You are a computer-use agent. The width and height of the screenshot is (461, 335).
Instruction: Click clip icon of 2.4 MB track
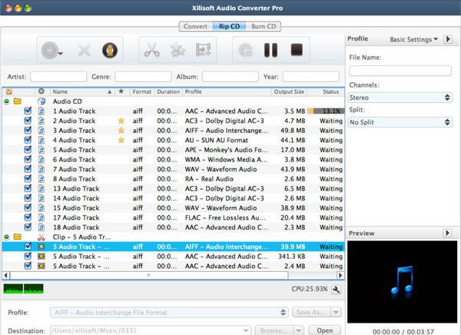pyautogui.click(x=41, y=266)
